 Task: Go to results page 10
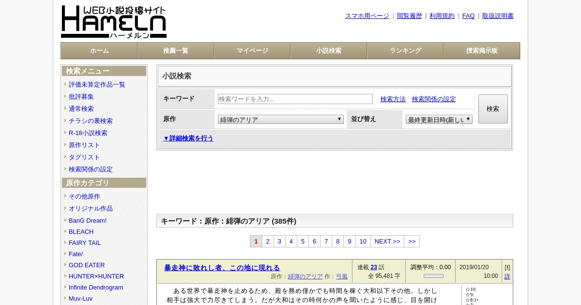(x=363, y=241)
